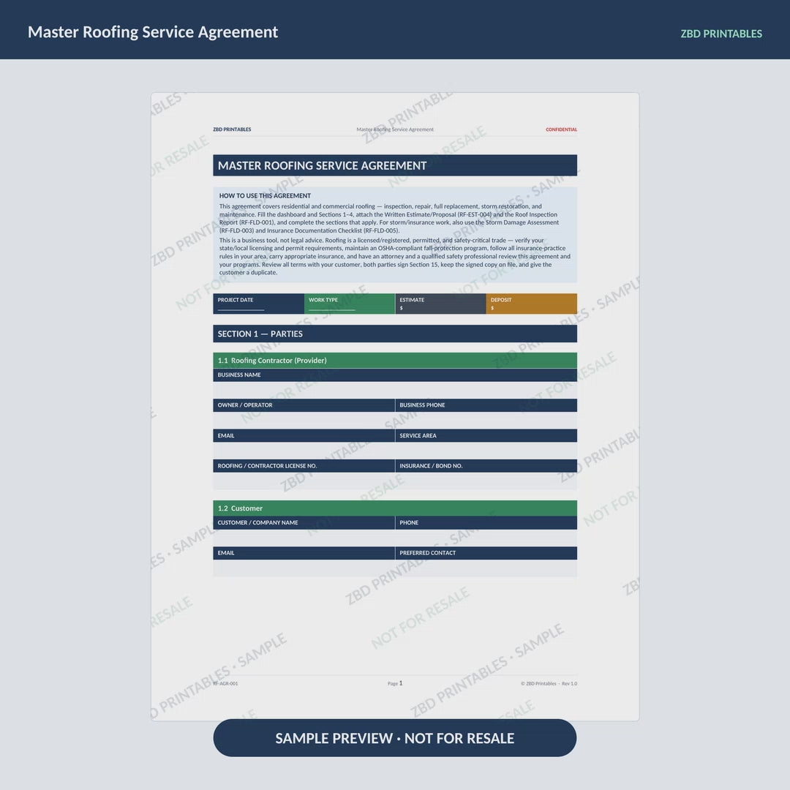This screenshot has height=790, width=790.
Task: Select the PROJECT DATE dashboard field
Action: [x=258, y=304]
